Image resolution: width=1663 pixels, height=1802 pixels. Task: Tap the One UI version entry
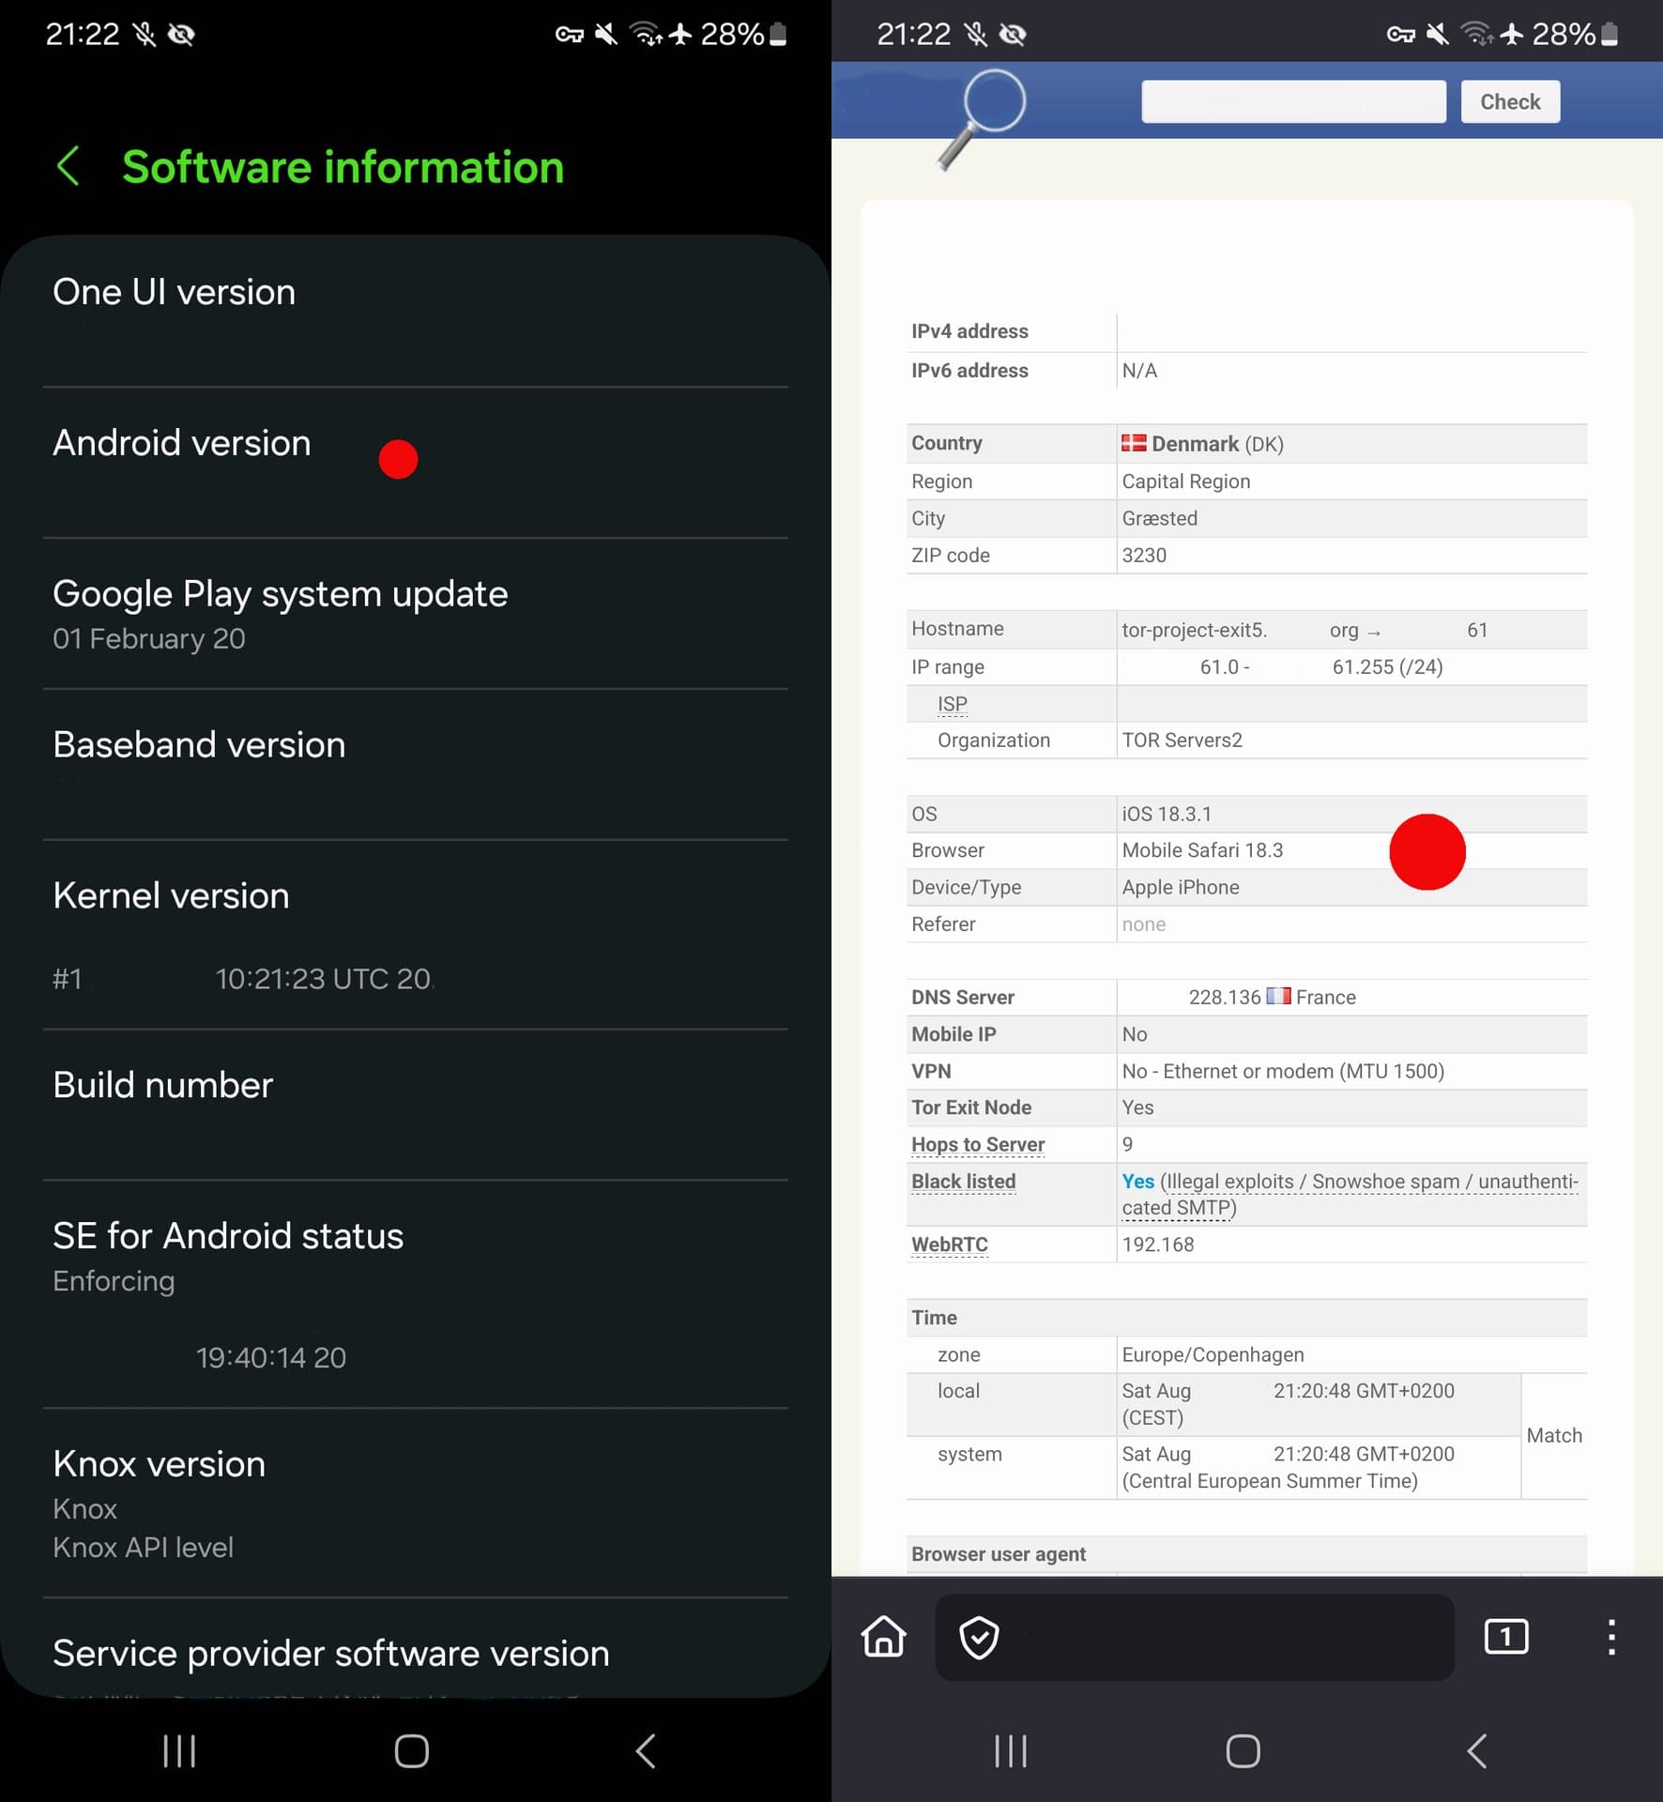(x=415, y=312)
